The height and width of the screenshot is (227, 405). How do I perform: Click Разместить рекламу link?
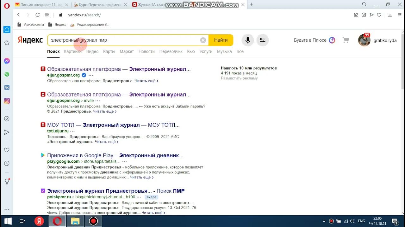239,78
